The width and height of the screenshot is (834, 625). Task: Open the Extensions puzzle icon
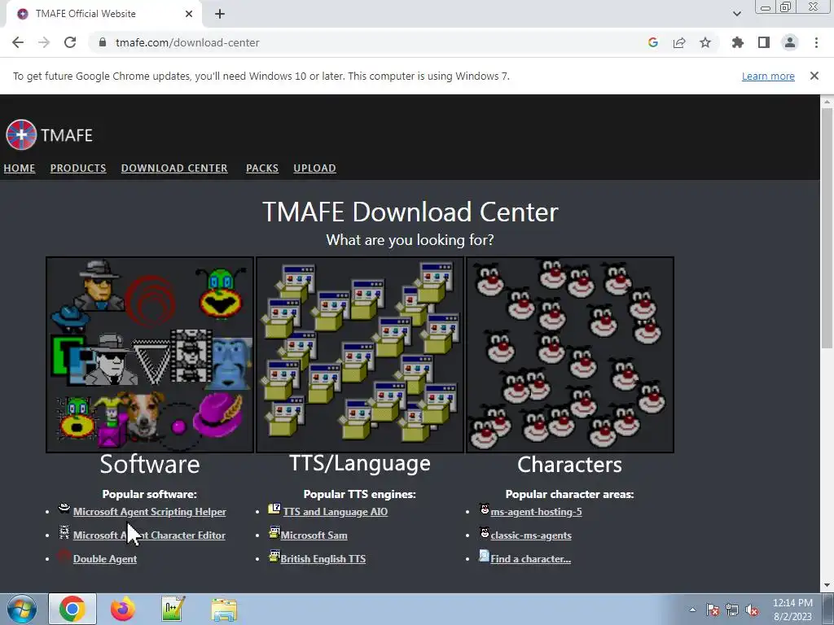click(738, 42)
